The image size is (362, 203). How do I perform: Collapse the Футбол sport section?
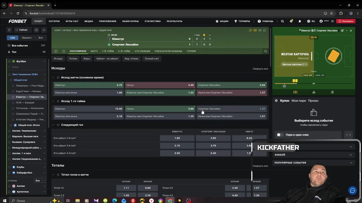coord(44,61)
